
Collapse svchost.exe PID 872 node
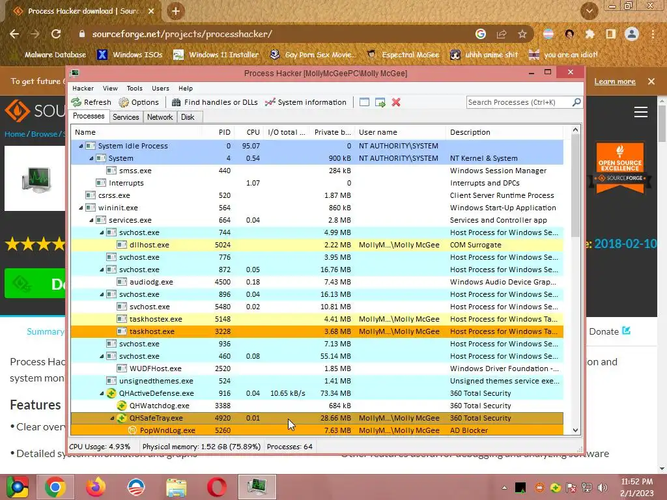(x=102, y=270)
